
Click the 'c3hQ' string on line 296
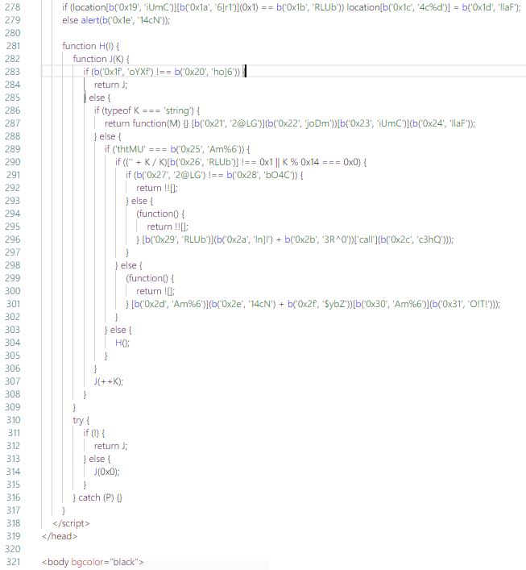[x=429, y=239]
